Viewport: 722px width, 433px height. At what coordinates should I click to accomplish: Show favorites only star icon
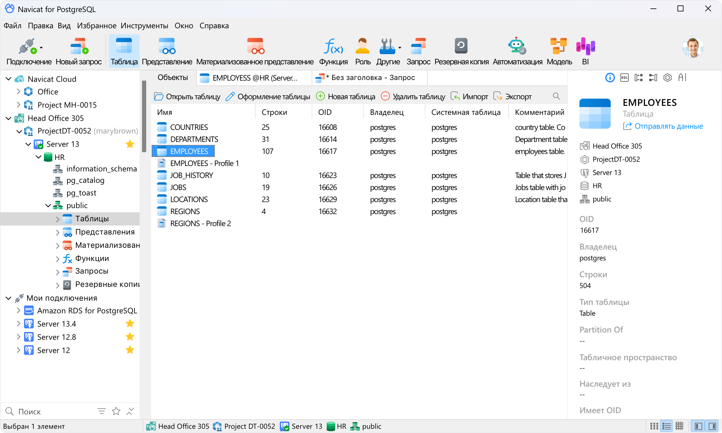tap(116, 411)
